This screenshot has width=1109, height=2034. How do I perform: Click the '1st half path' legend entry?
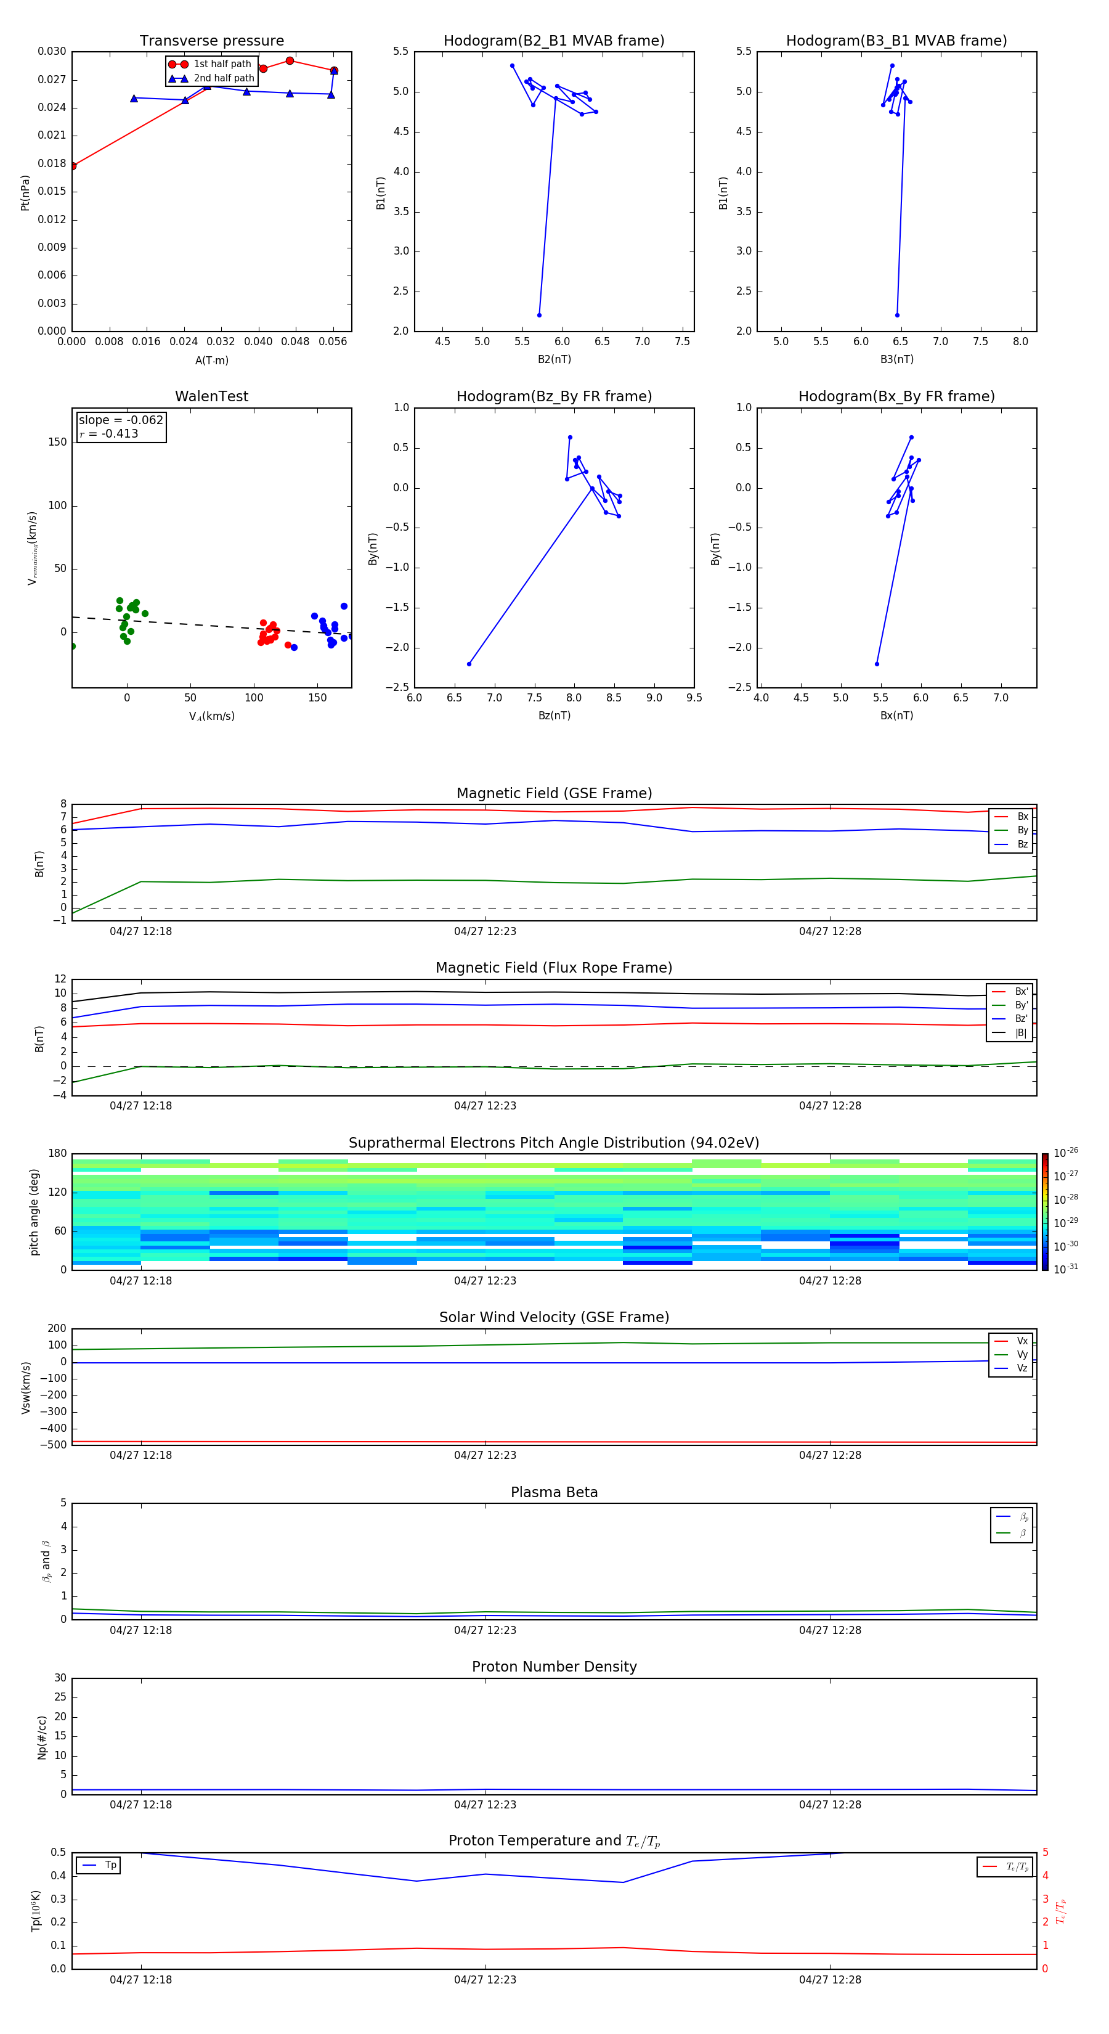(x=210, y=64)
